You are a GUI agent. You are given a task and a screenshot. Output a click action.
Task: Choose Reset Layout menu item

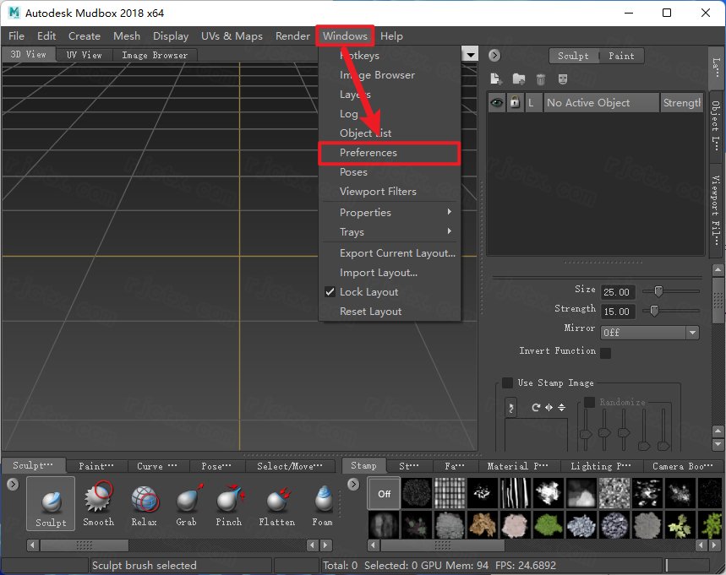click(x=390, y=312)
